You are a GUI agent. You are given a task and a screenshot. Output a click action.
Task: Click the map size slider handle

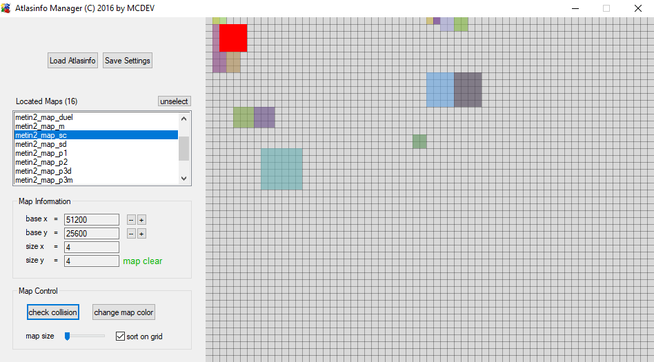click(67, 336)
